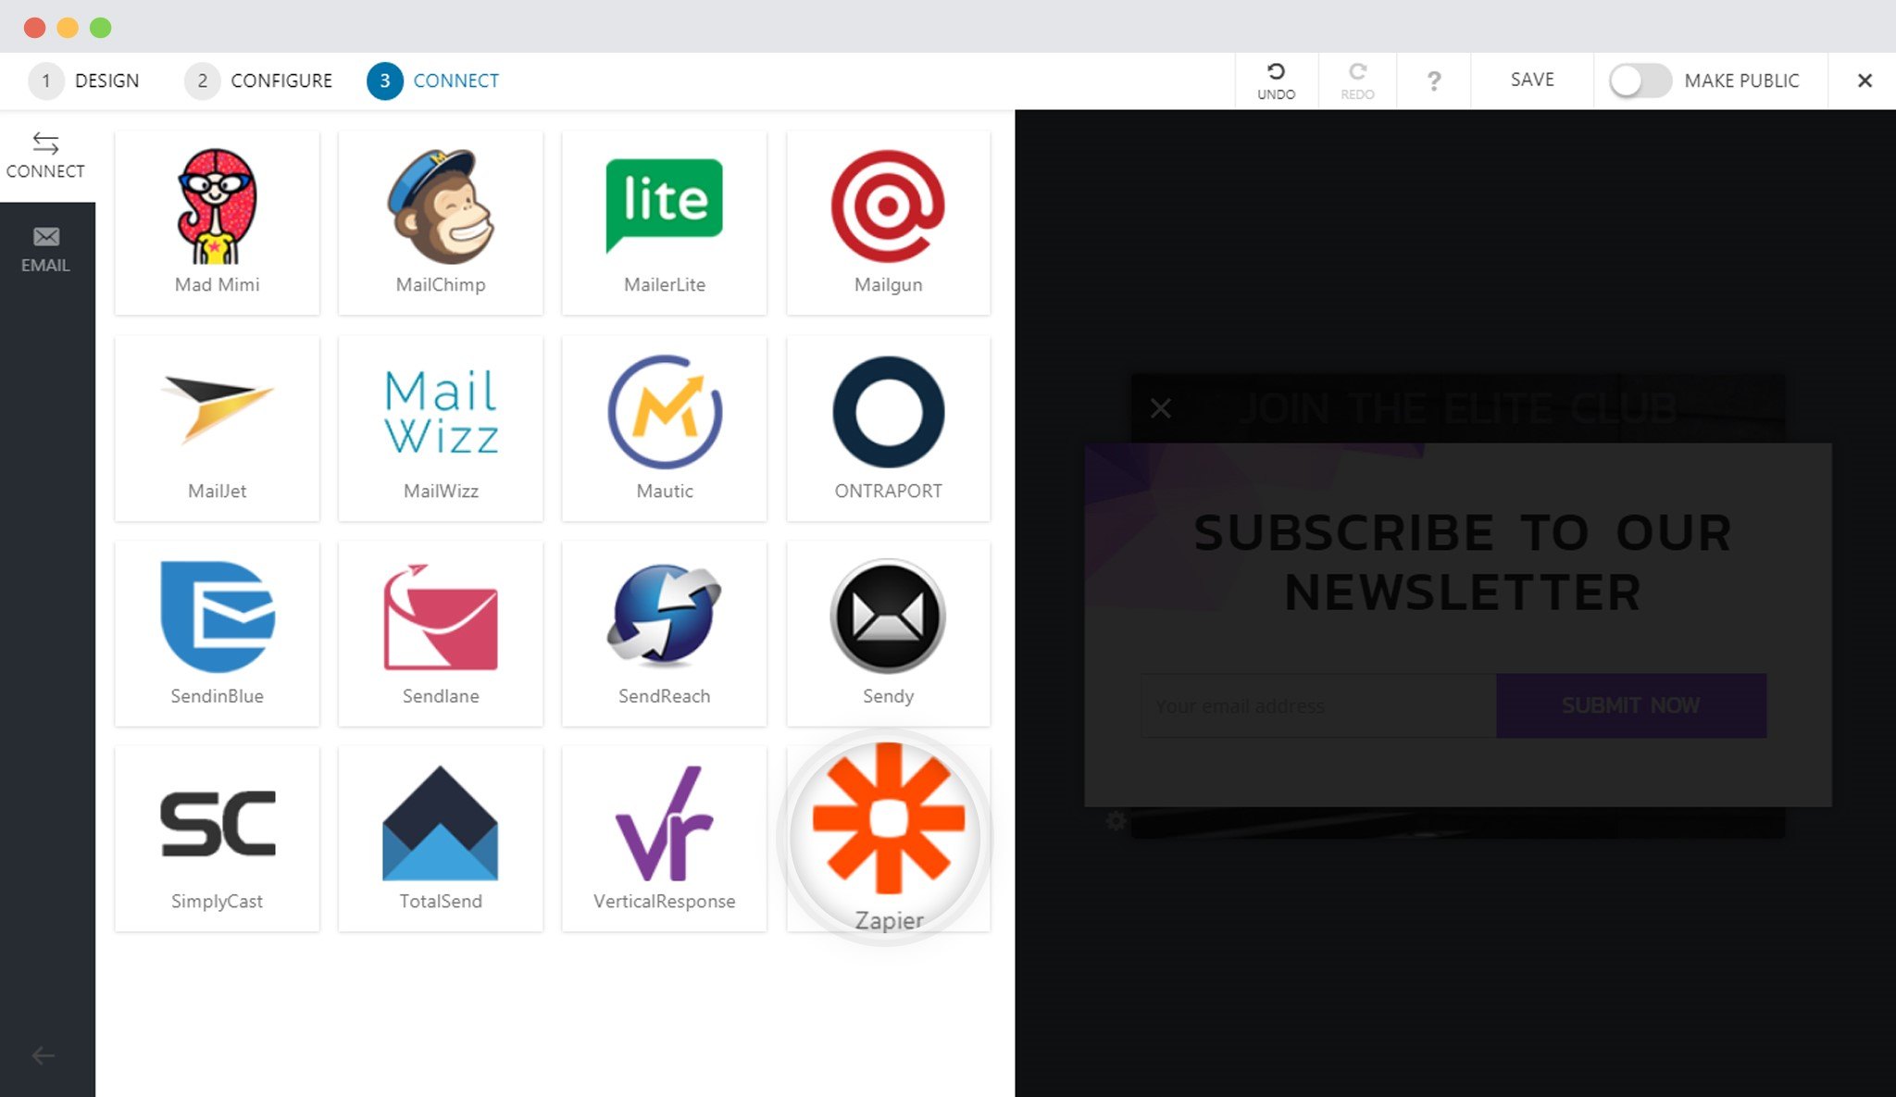The image size is (1896, 1097).
Task: Click the Save button
Action: pos(1532,81)
